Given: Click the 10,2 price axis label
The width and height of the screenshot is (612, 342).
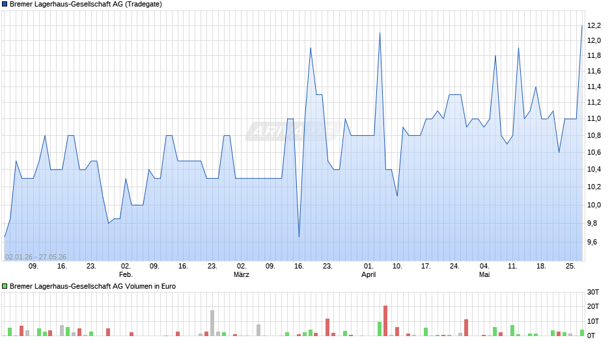Looking at the screenshot, I should [594, 187].
